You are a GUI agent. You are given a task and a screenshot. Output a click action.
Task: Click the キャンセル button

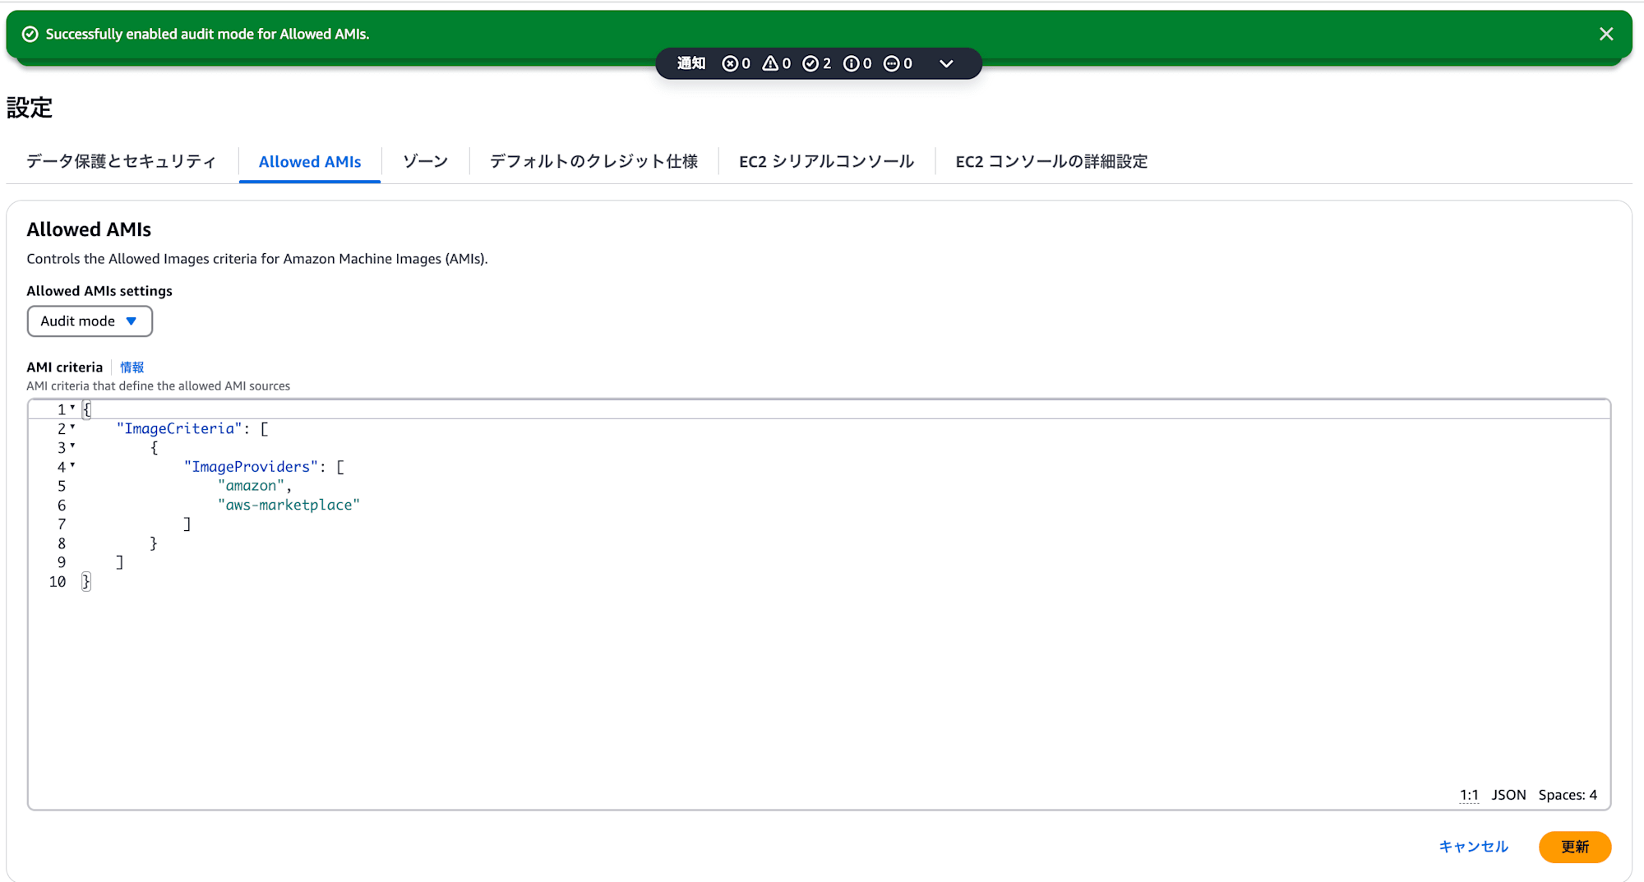pyautogui.click(x=1473, y=847)
